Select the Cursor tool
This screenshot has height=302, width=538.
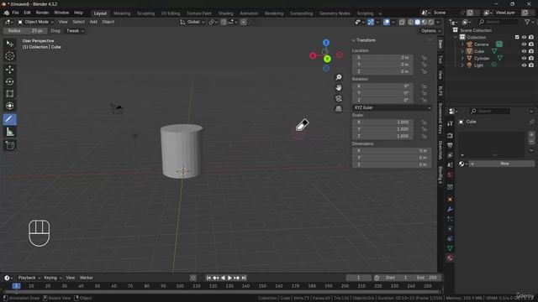pyautogui.click(x=9, y=56)
